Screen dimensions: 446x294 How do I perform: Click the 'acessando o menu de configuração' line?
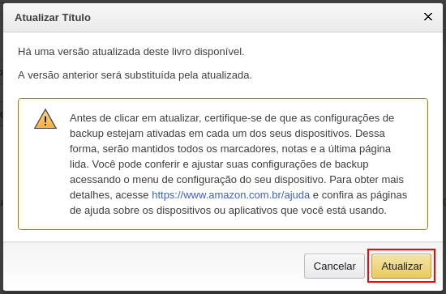(x=237, y=180)
